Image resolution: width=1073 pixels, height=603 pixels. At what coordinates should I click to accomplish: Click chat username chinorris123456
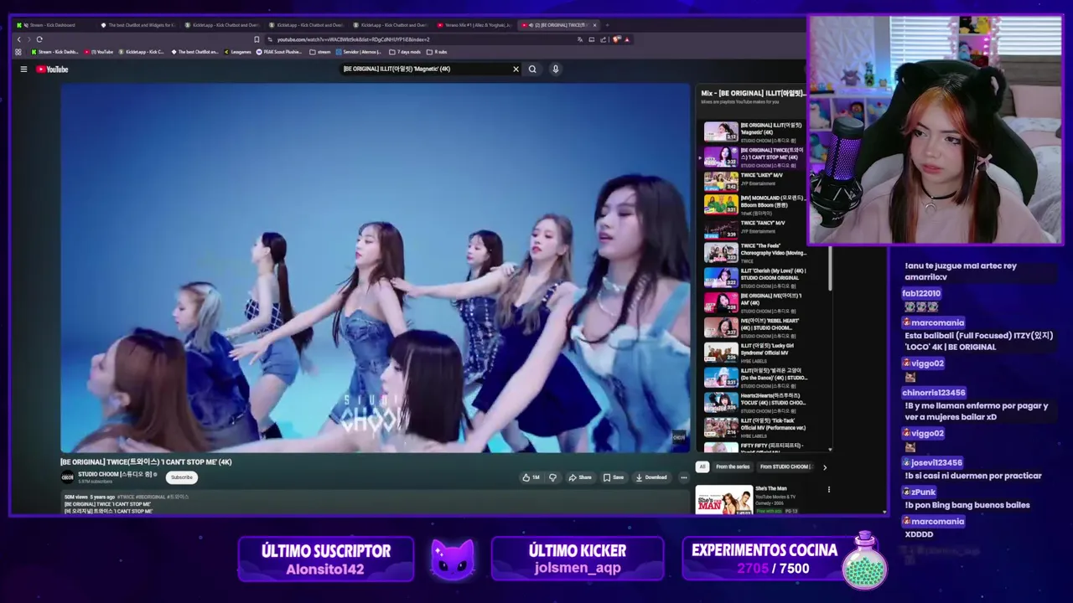[x=933, y=393]
